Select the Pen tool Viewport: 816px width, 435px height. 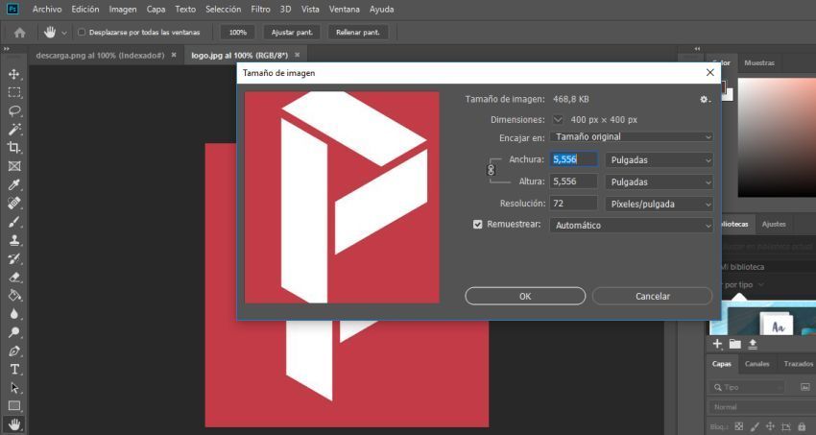click(14, 350)
